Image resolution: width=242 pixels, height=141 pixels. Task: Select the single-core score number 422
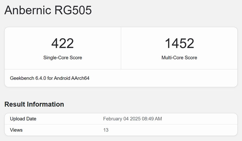tap(63, 43)
